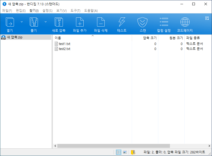Open the 보기(V) menu

point(62,11)
